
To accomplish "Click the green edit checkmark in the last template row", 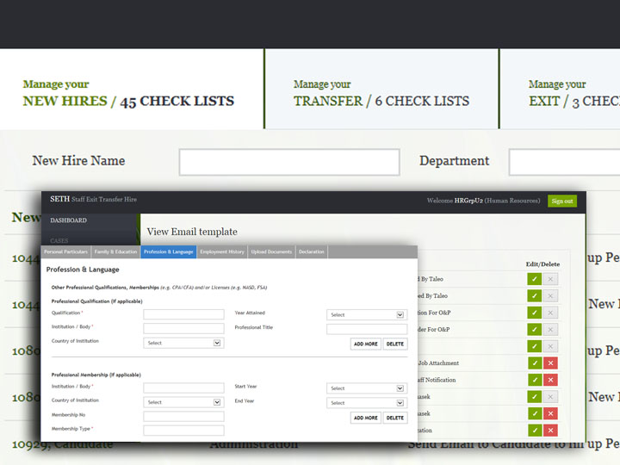I will click(x=535, y=431).
